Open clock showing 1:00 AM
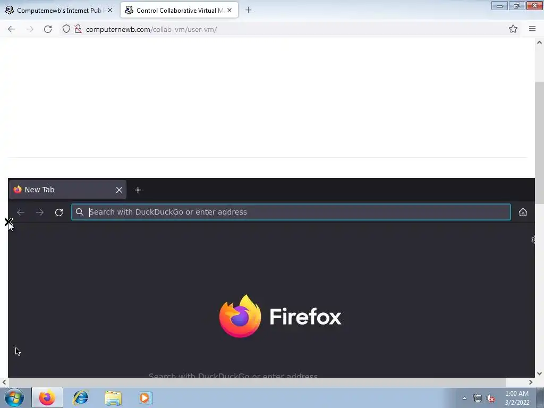544x408 pixels. coord(516,398)
